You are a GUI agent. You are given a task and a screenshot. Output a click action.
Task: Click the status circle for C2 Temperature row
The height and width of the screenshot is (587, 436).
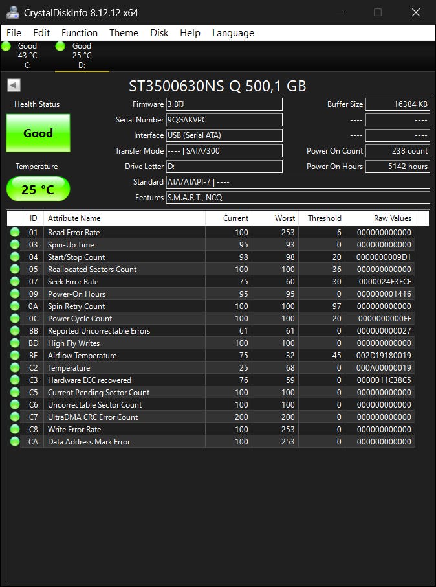(15, 367)
